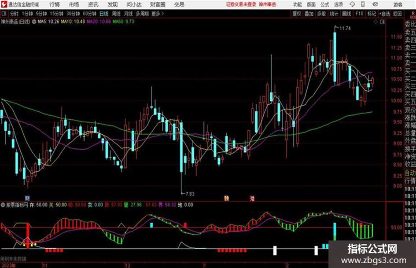
Task: Click the MA60: 9.73 value
Action: 123,22
